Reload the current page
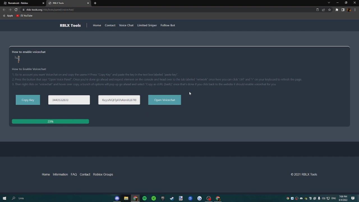Viewport: 359px width, 202px height. coord(16,10)
